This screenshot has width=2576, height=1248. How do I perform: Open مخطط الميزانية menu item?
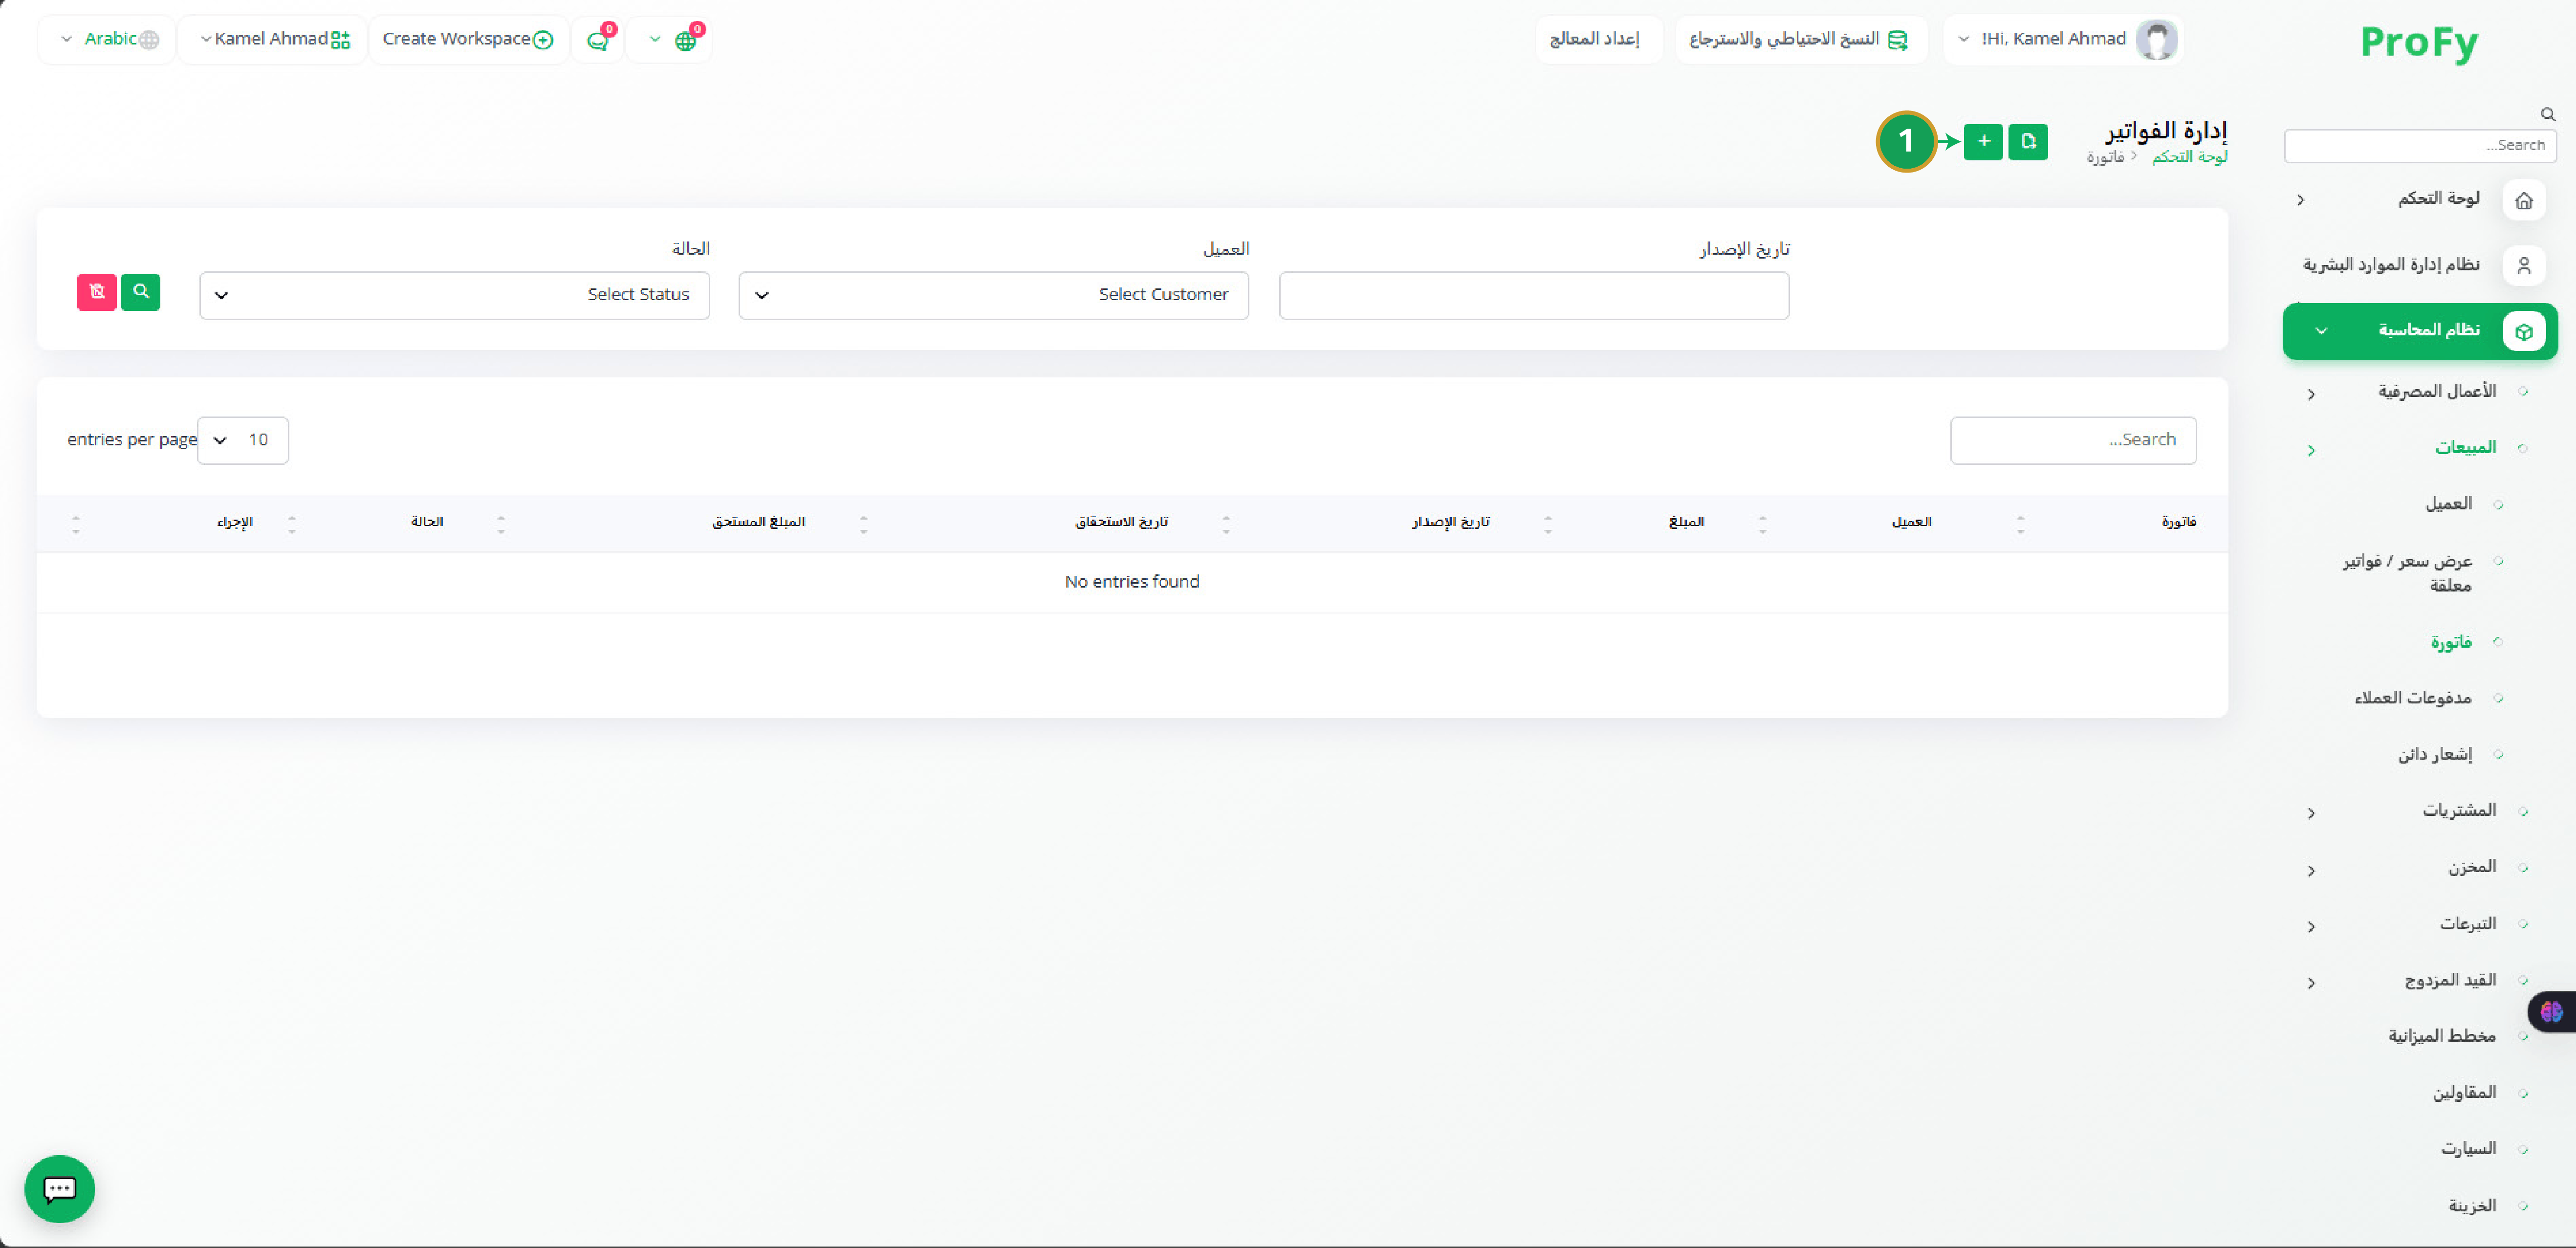pyautogui.click(x=2442, y=1037)
